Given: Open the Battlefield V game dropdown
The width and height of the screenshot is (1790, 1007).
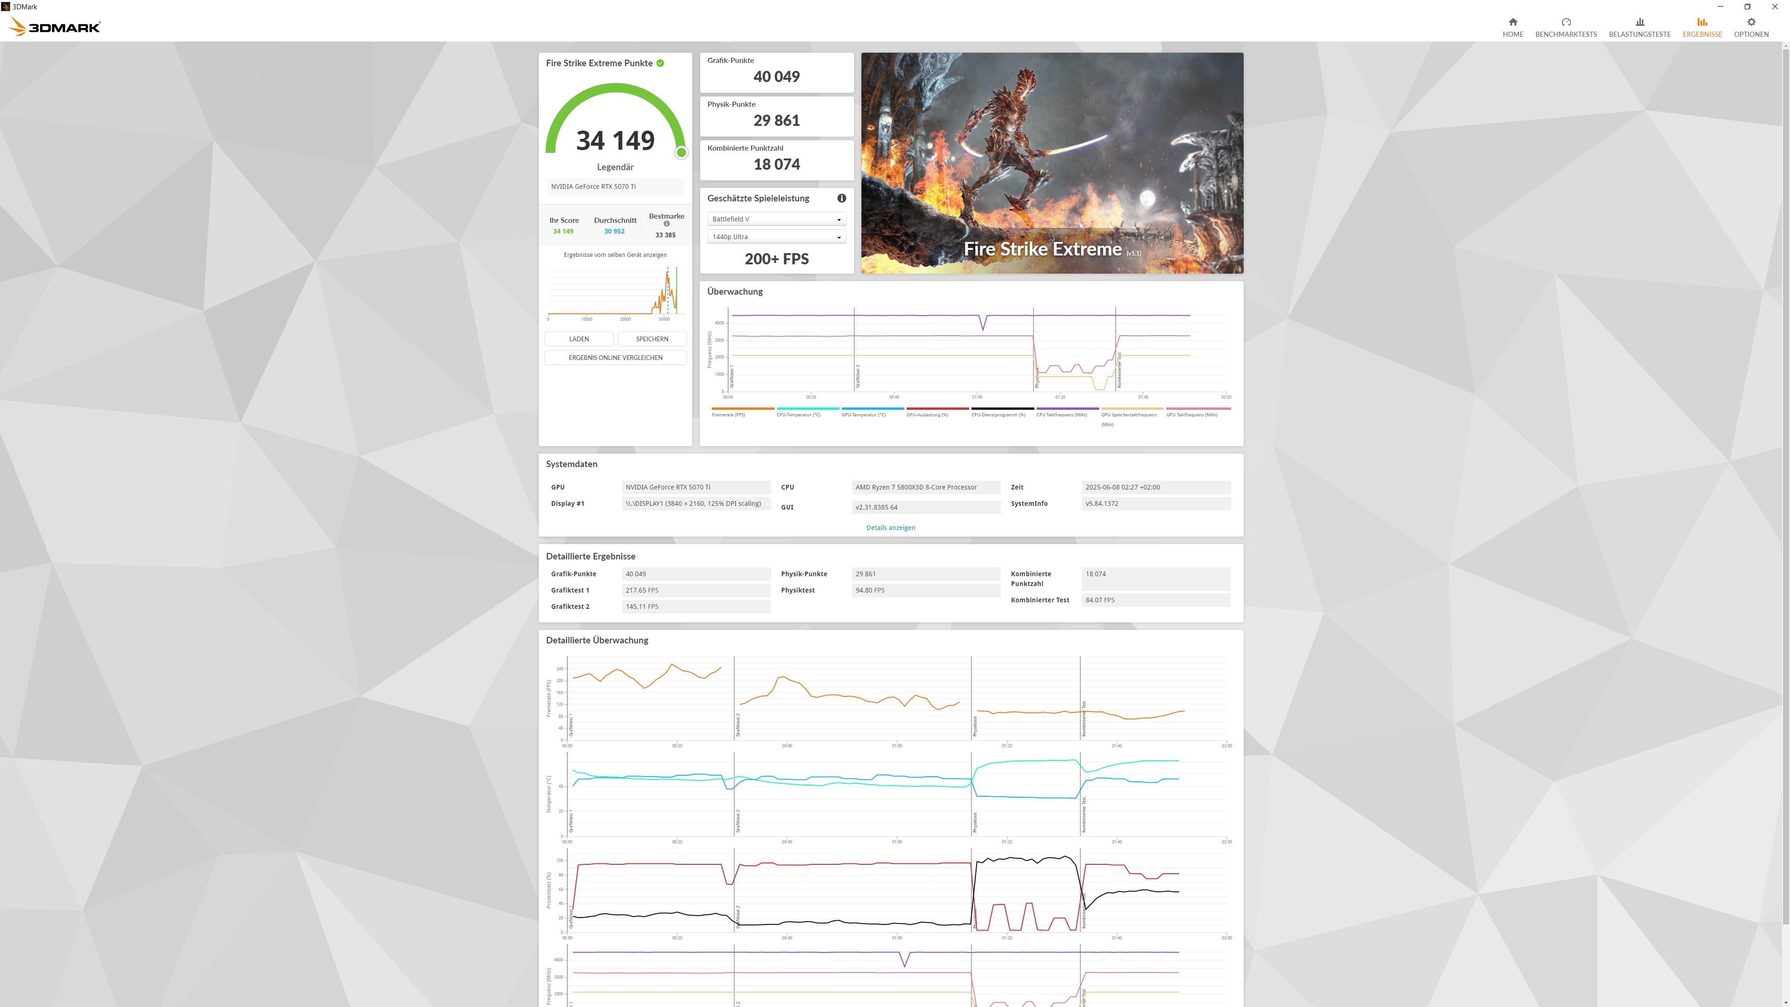Looking at the screenshot, I should pyautogui.click(x=776, y=219).
